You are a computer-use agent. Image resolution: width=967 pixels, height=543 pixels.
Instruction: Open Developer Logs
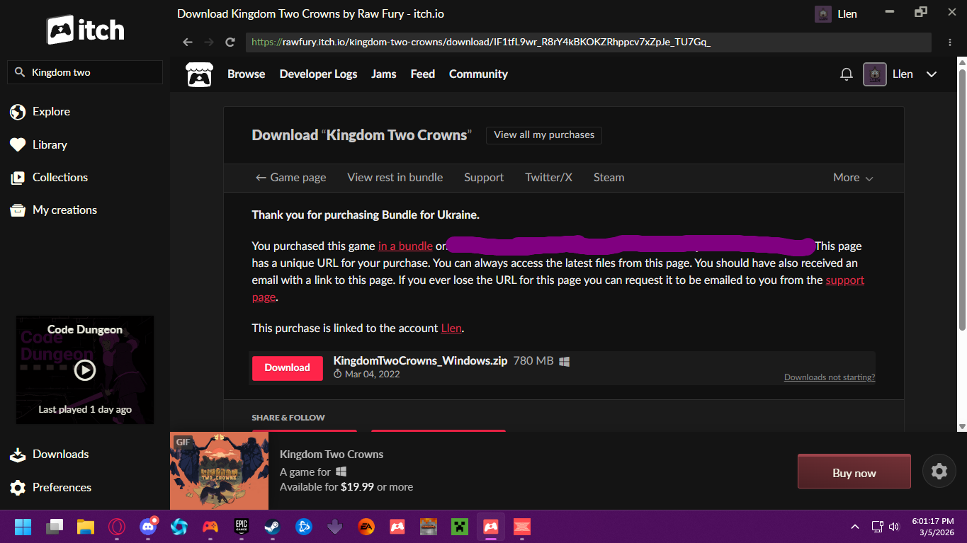coord(318,74)
